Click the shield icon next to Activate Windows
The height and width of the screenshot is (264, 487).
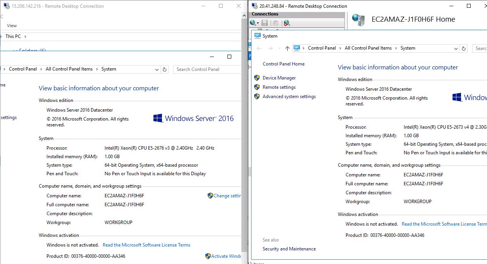tap(208, 256)
